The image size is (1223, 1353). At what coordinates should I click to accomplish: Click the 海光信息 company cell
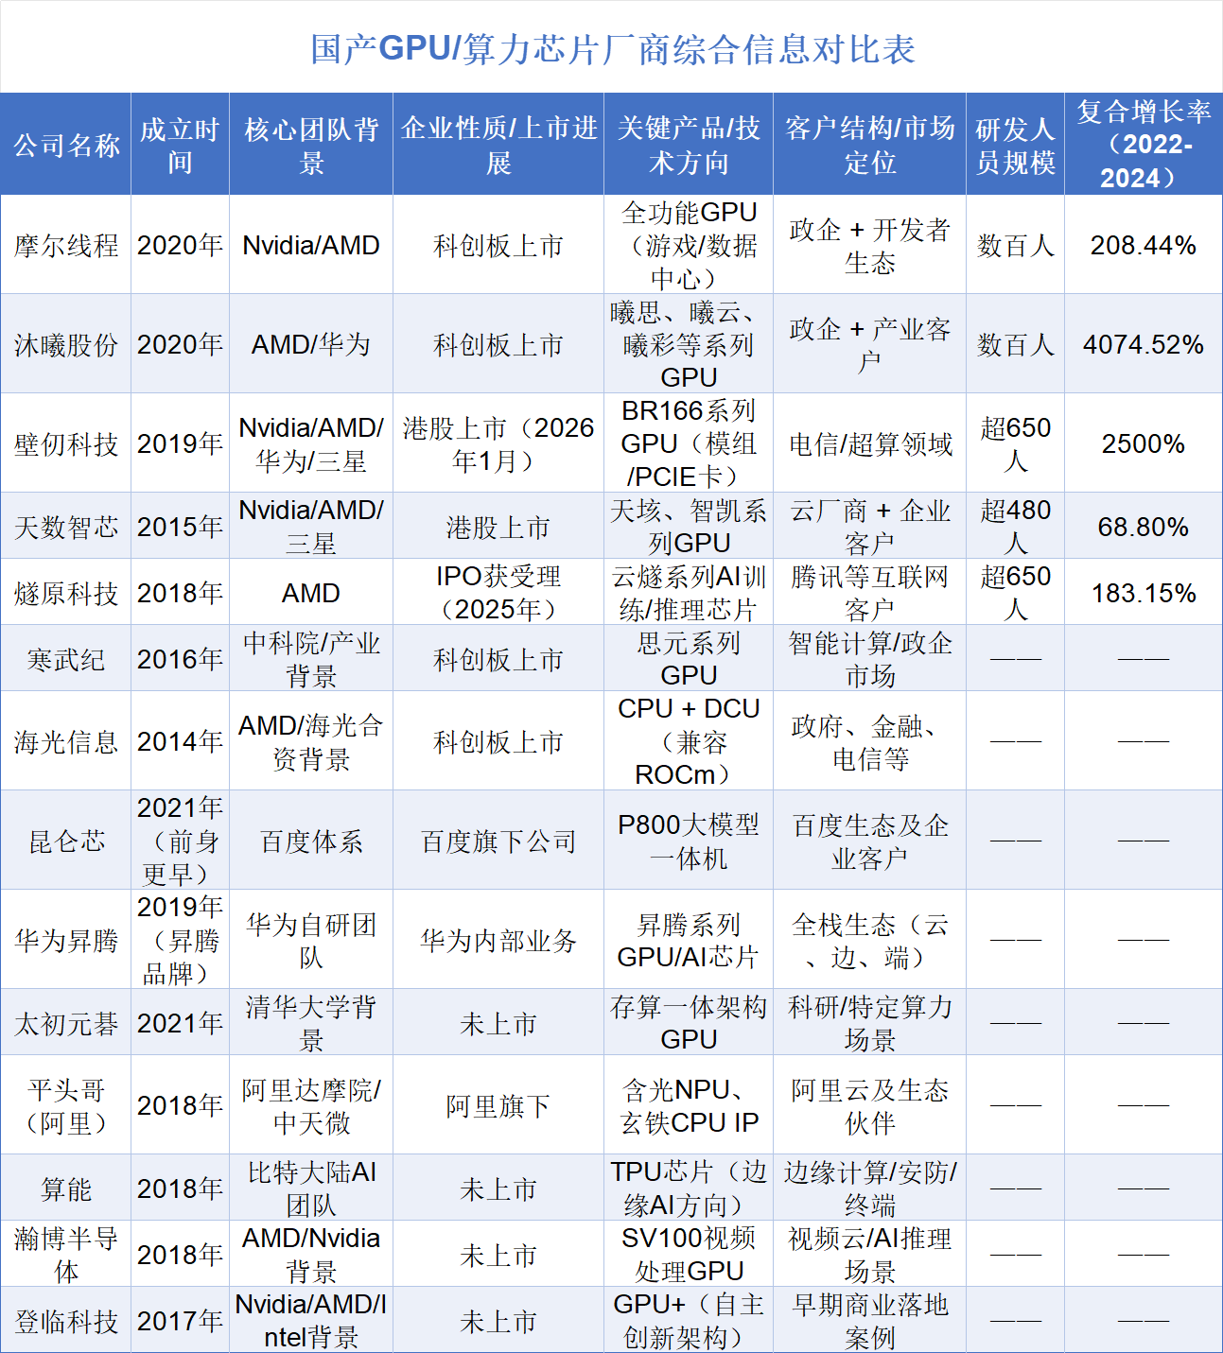pos(66,741)
